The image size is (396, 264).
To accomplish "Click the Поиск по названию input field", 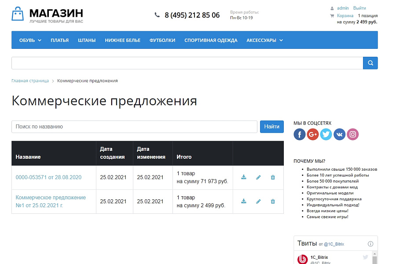I will [132, 126].
